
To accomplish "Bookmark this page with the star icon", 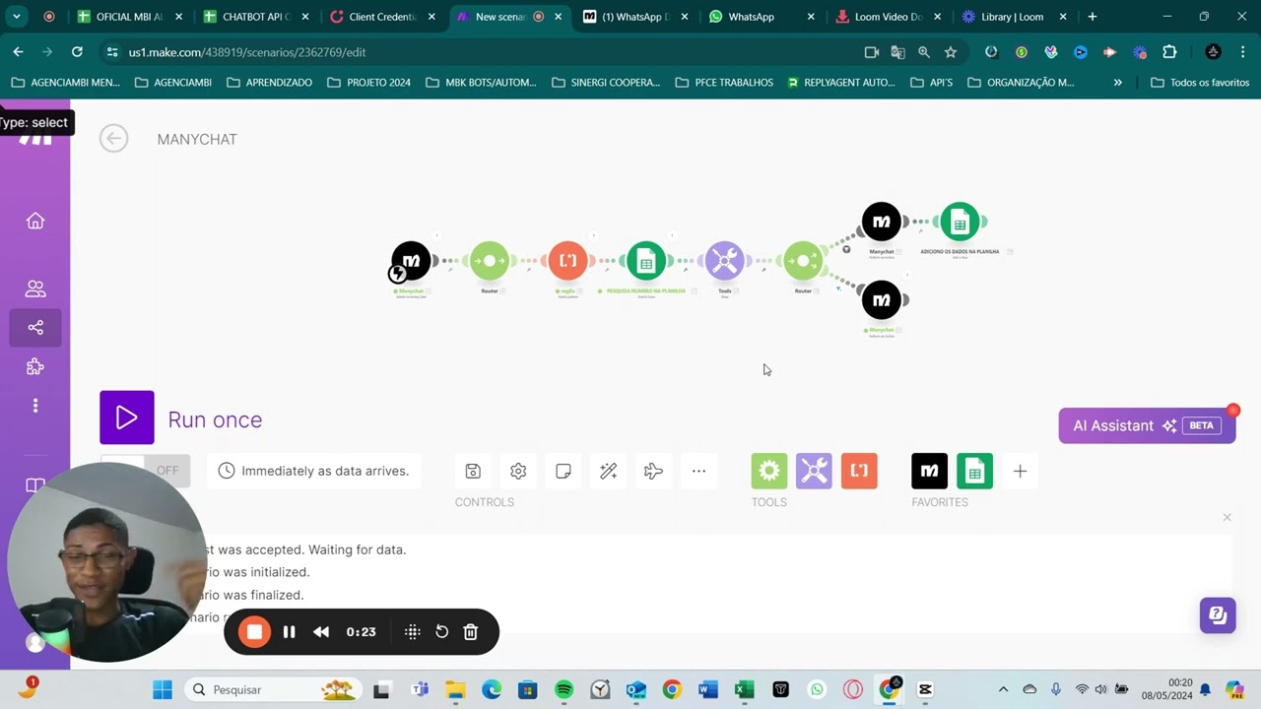I will [950, 52].
